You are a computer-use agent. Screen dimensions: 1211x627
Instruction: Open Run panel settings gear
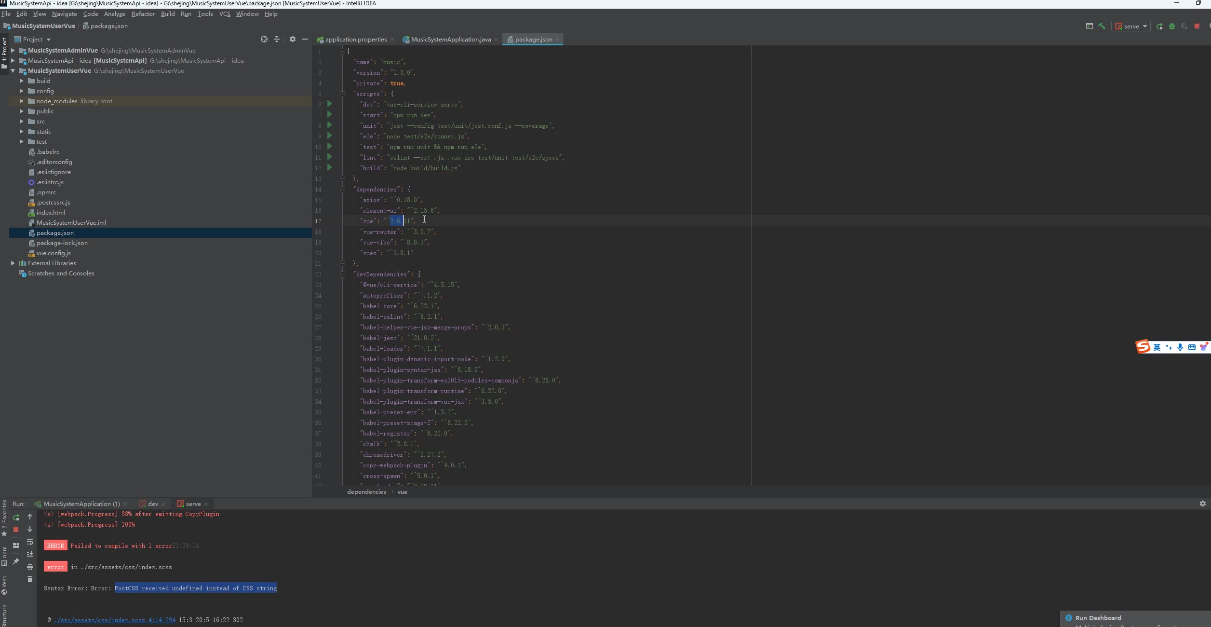coord(1202,504)
